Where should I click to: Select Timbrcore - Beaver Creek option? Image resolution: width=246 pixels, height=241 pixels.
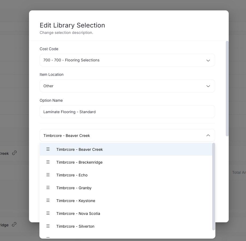[126, 149]
